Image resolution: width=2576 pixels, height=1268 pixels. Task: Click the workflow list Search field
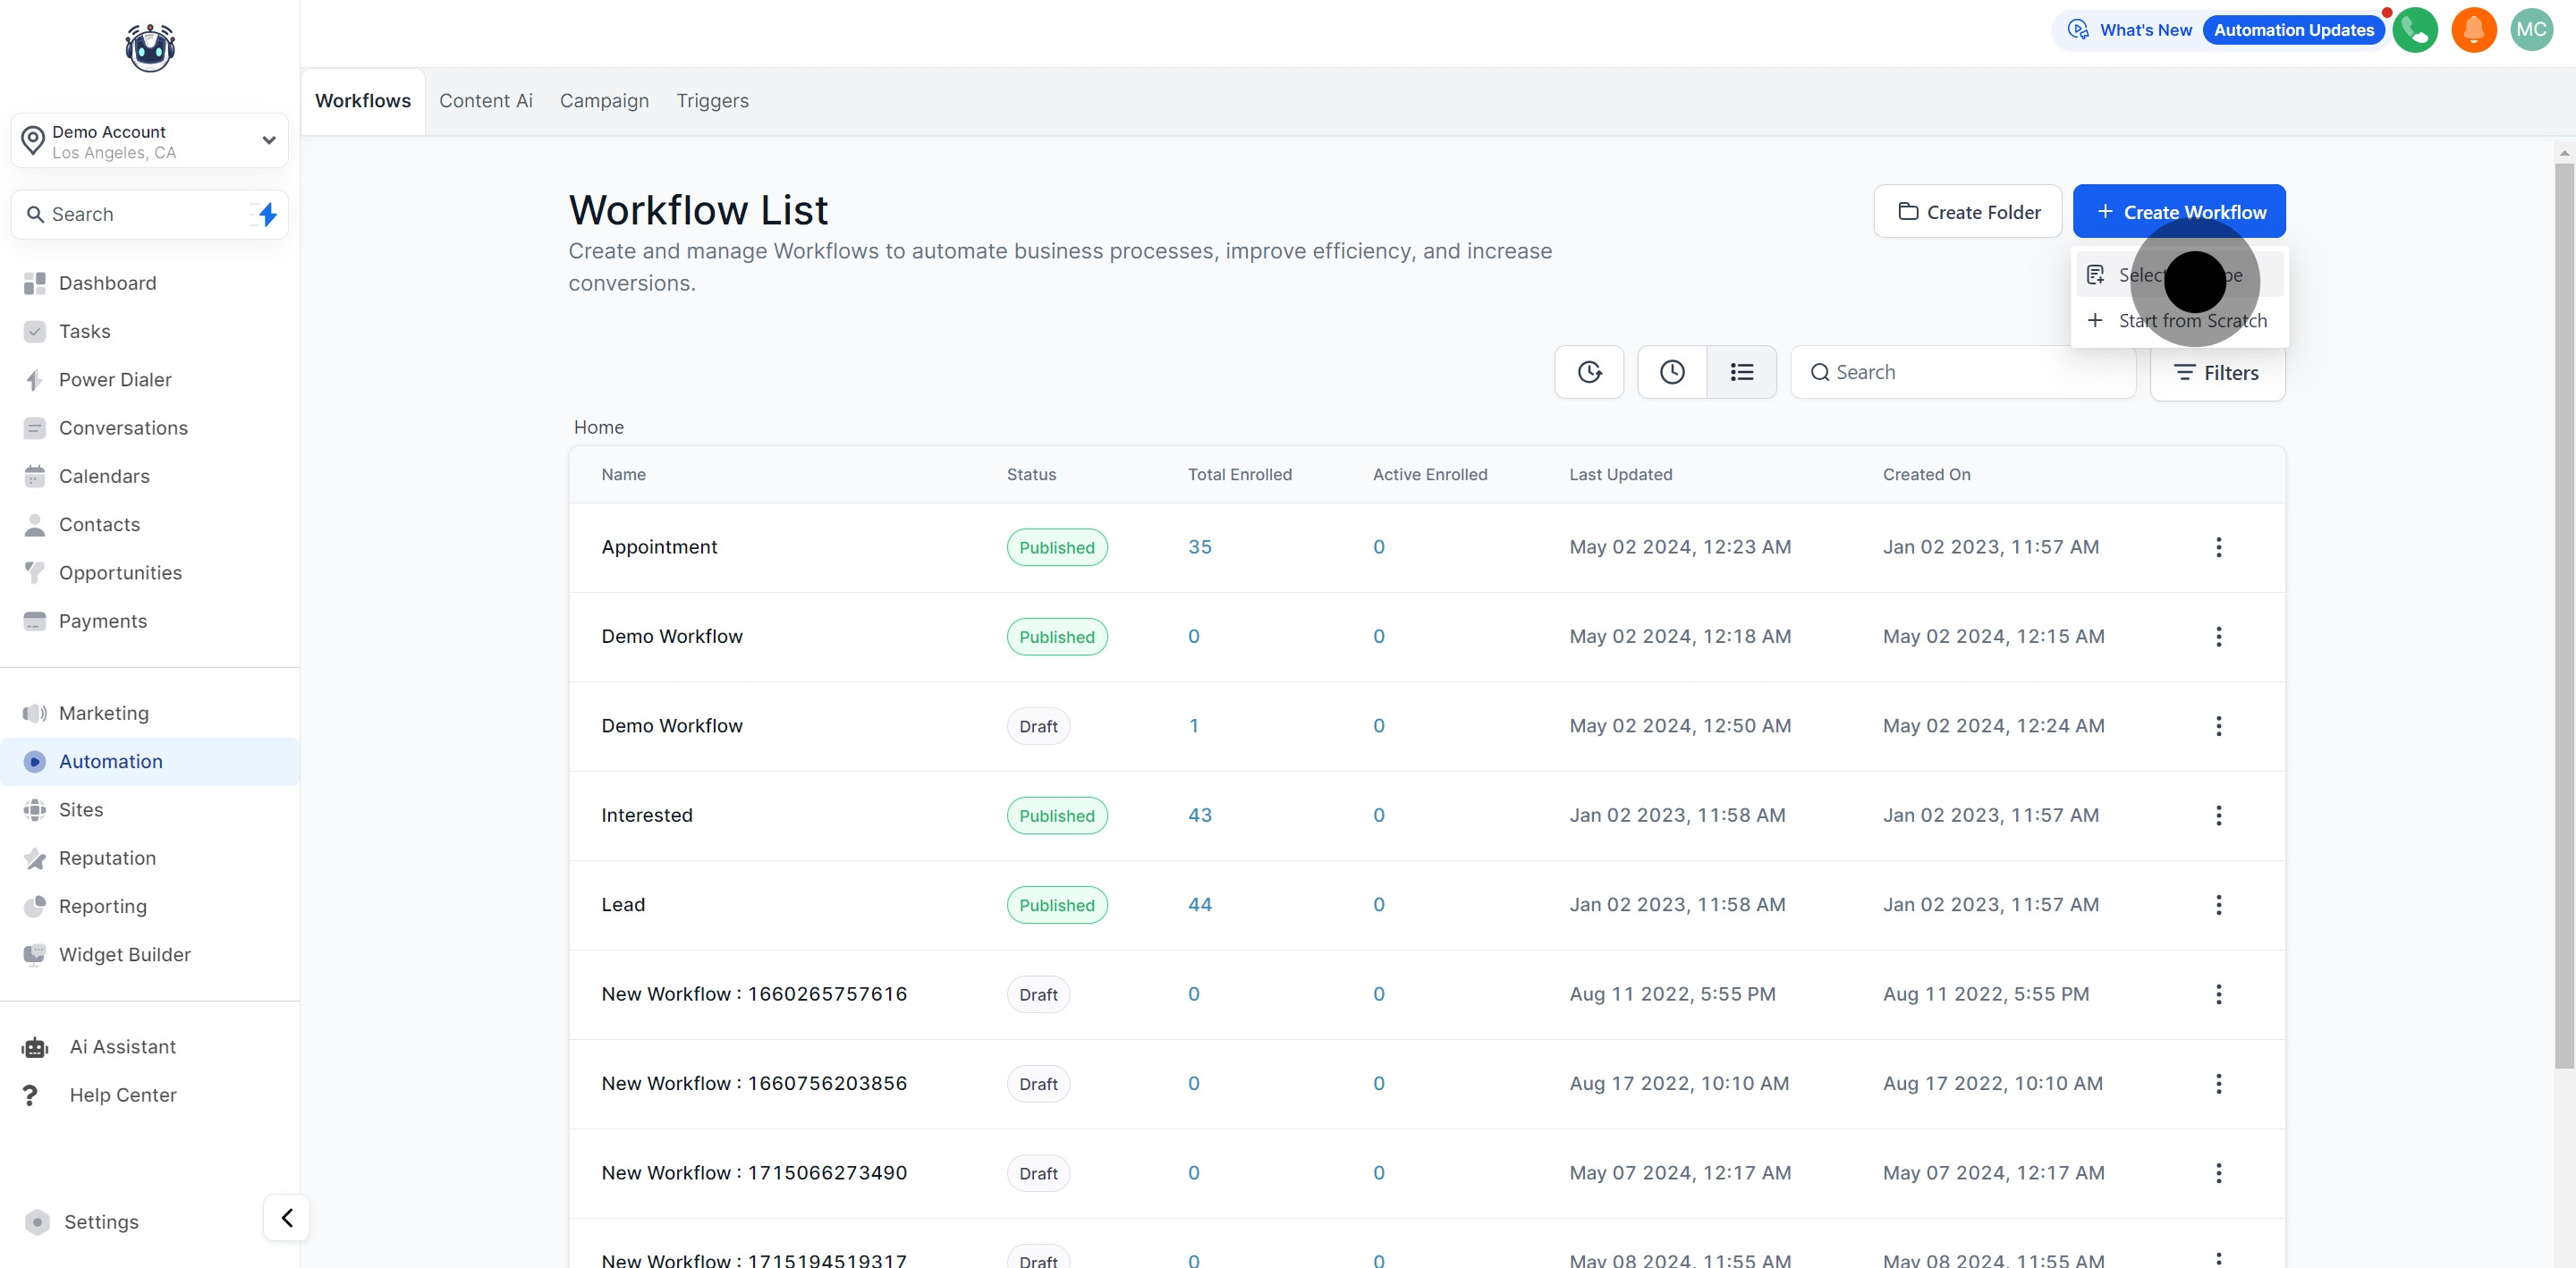[x=1962, y=372]
